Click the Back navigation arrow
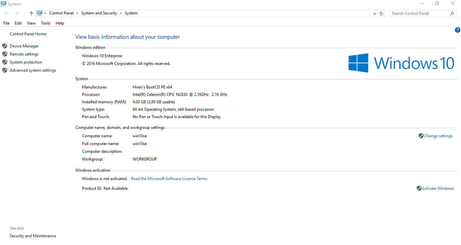The image size is (461, 245). pos(6,13)
